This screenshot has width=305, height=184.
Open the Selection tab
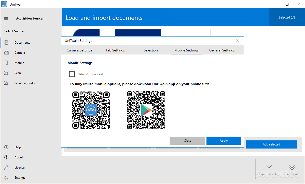(x=151, y=50)
